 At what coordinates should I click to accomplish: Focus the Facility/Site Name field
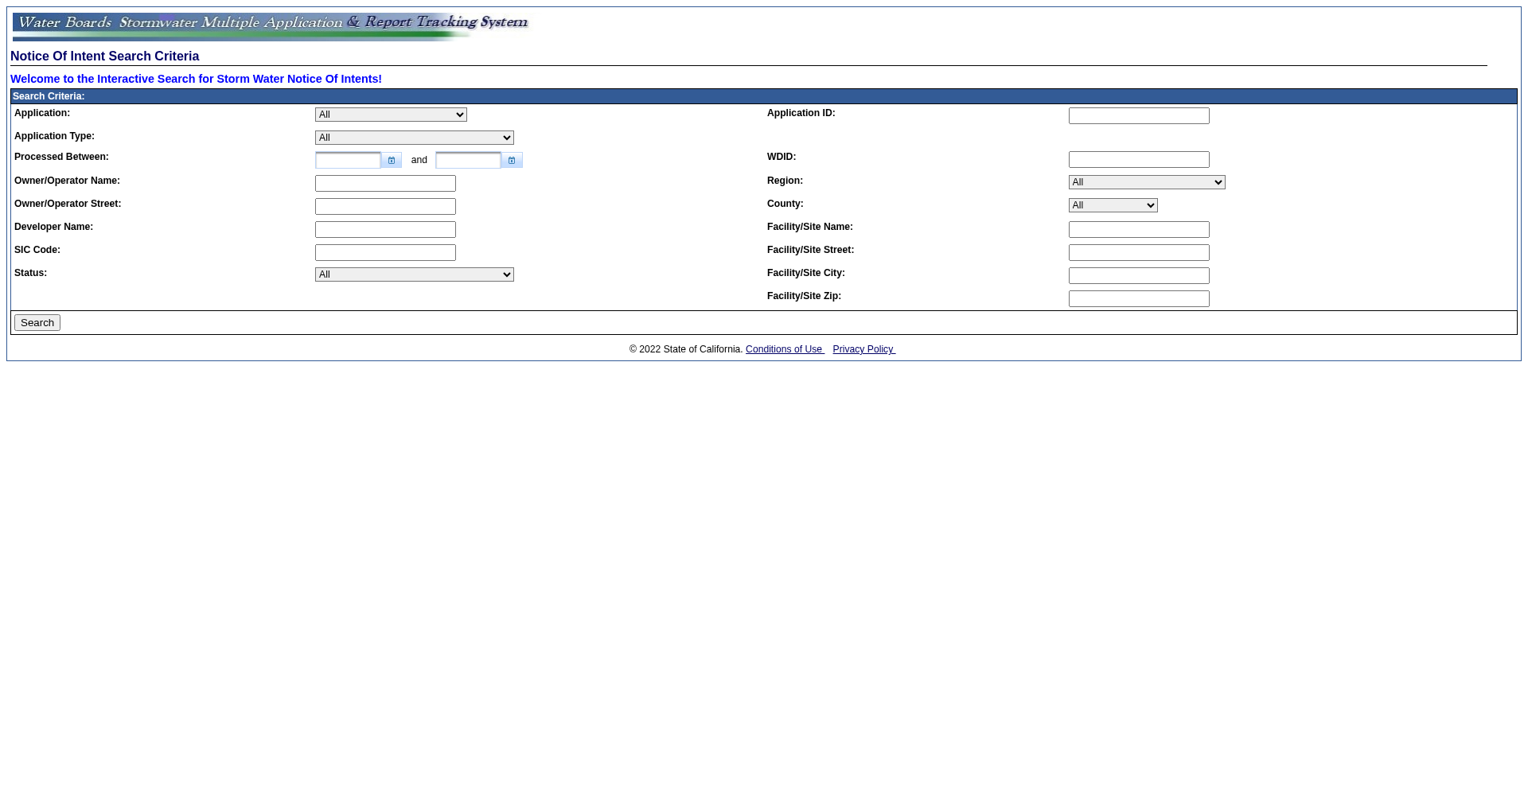click(1138, 230)
